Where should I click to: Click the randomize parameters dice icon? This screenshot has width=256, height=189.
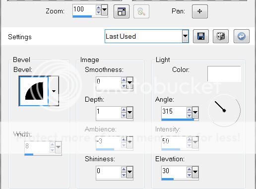[221, 36]
